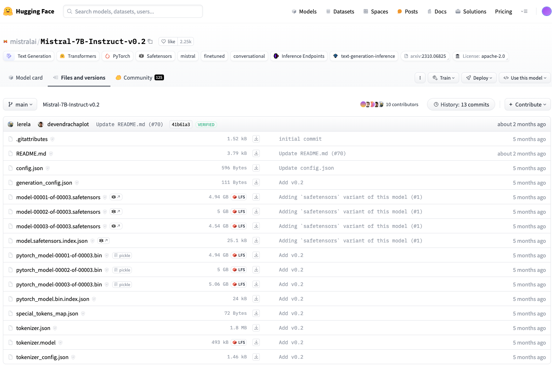Open the arxiv:2310.06825 tag
The height and width of the screenshot is (370, 552).
(x=425, y=56)
